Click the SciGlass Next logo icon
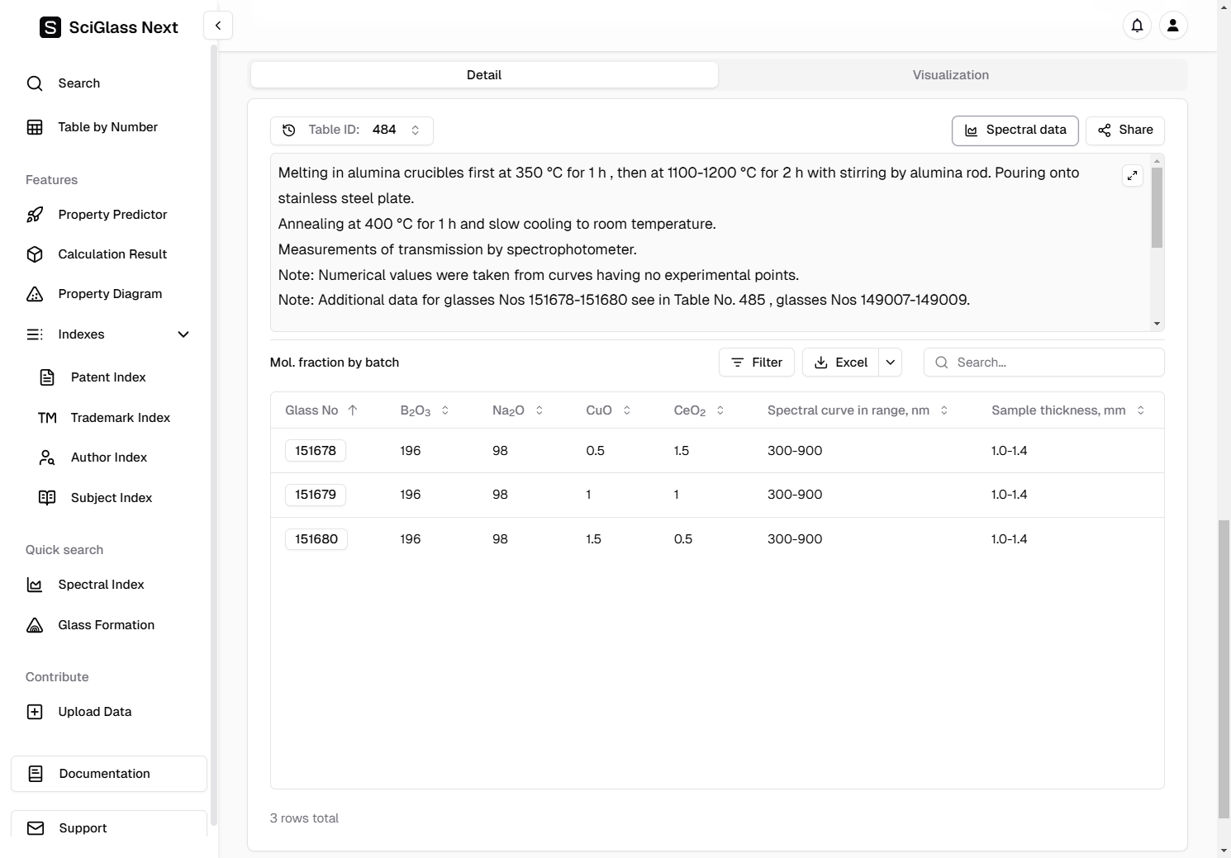This screenshot has width=1231, height=858. (x=50, y=27)
